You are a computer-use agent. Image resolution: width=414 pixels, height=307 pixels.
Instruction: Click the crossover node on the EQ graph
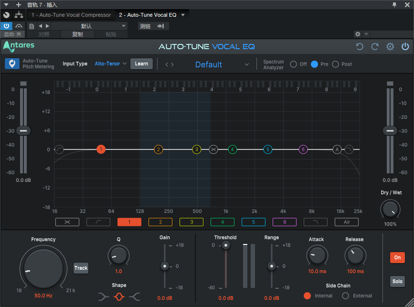(x=213, y=149)
